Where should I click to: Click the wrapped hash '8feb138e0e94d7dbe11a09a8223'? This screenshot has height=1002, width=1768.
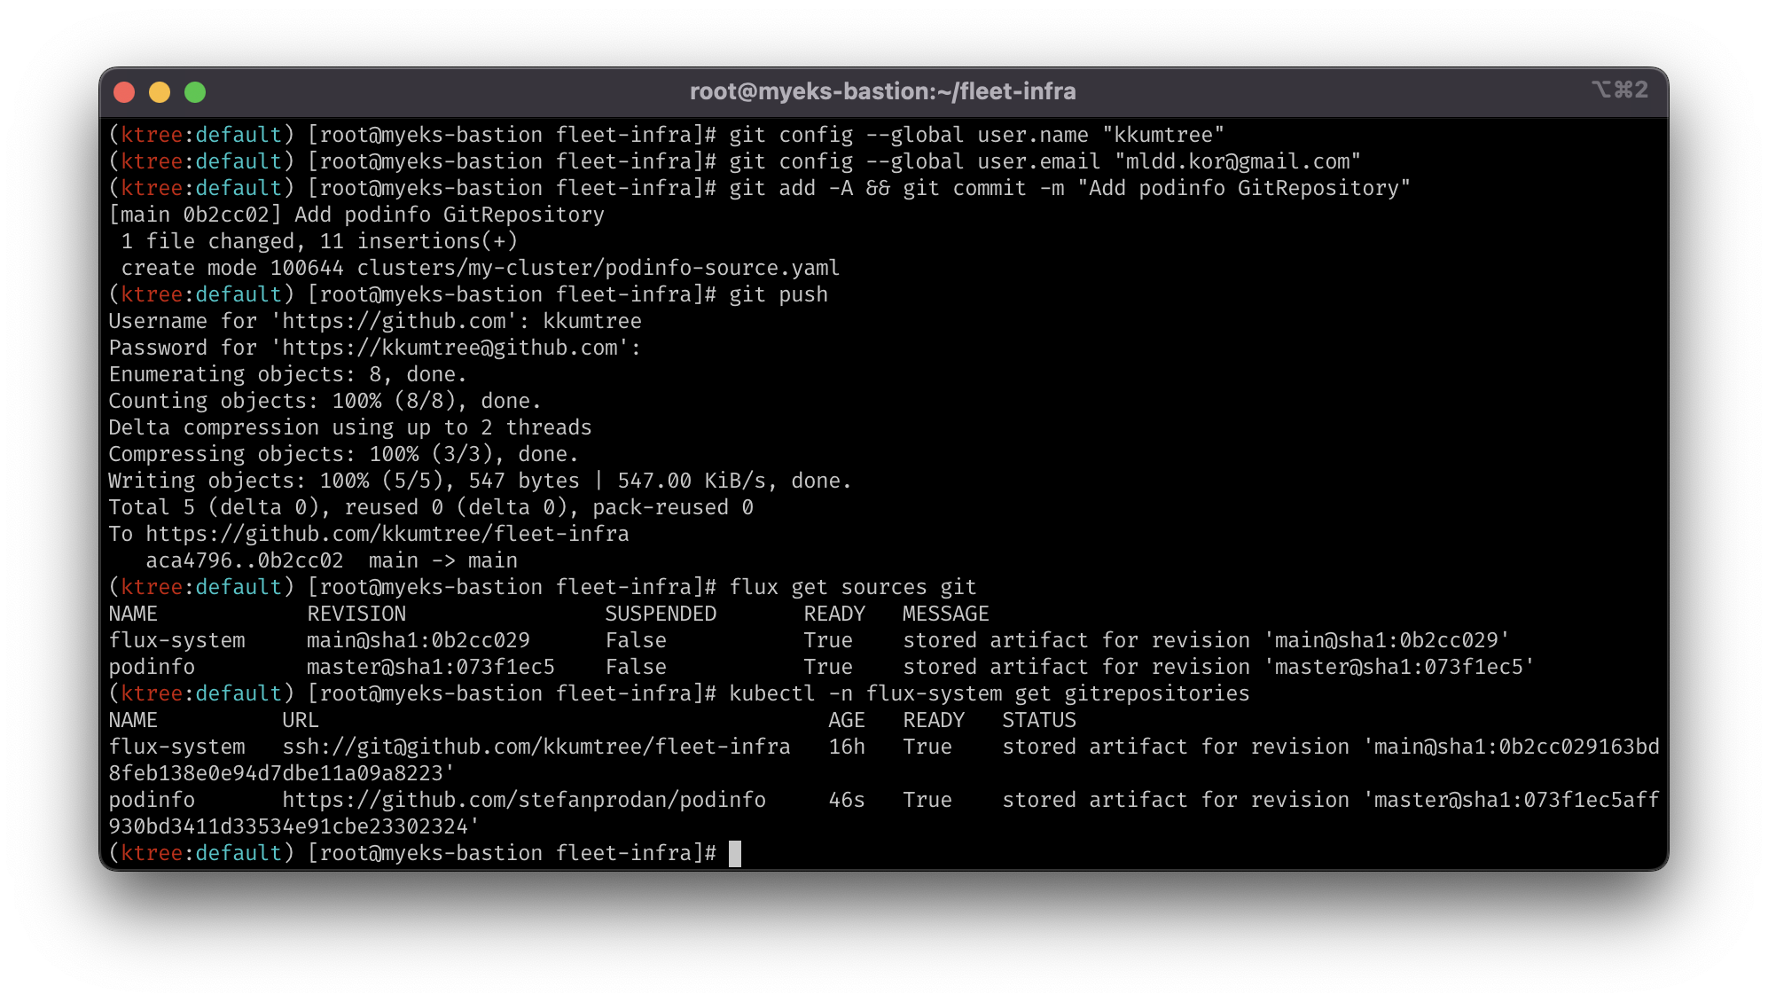pyautogui.click(x=276, y=773)
